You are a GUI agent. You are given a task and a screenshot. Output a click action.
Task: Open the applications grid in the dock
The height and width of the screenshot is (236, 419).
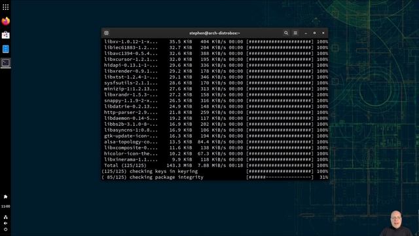pyautogui.click(x=6, y=7)
